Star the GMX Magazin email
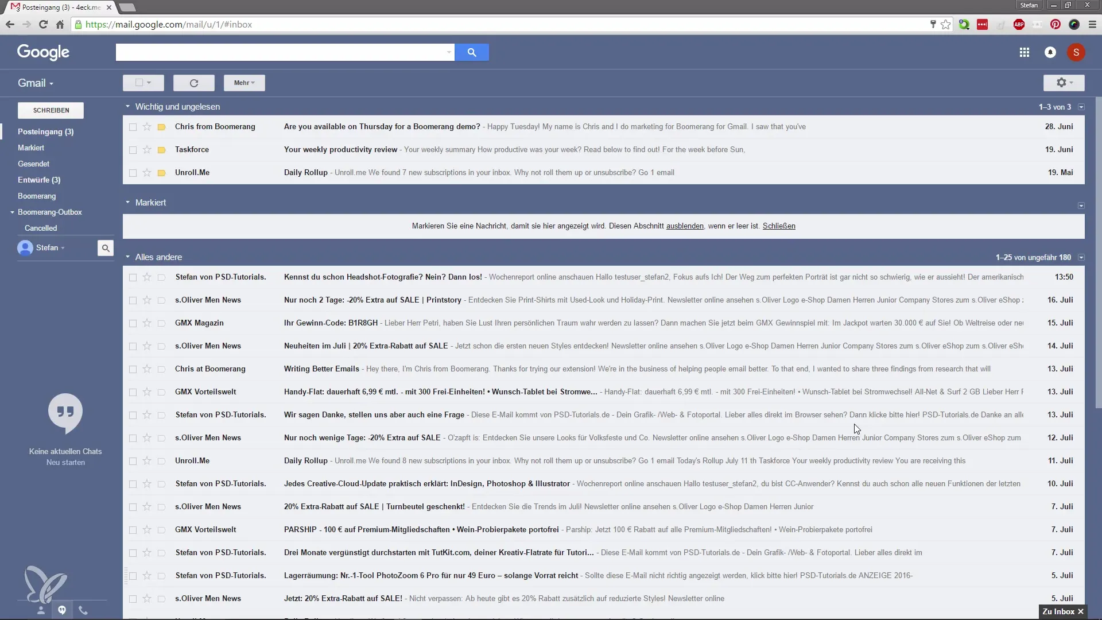 coord(147,323)
